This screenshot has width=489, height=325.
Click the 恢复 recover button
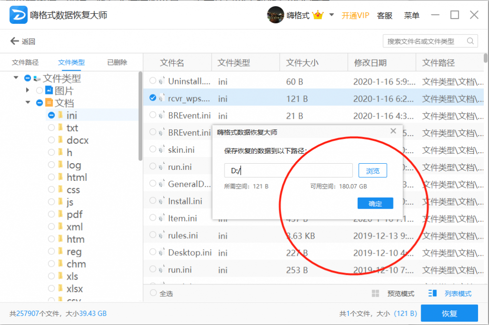click(449, 313)
